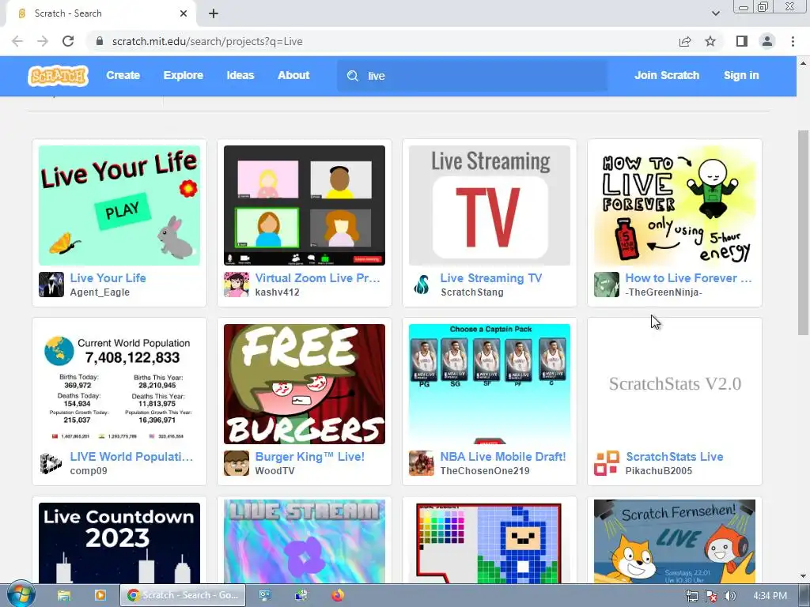Open ScratchStats V2.0 thumbnail

(675, 384)
